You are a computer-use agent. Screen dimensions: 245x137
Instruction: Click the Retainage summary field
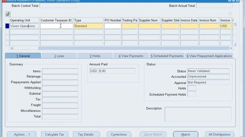click(x=60, y=77)
